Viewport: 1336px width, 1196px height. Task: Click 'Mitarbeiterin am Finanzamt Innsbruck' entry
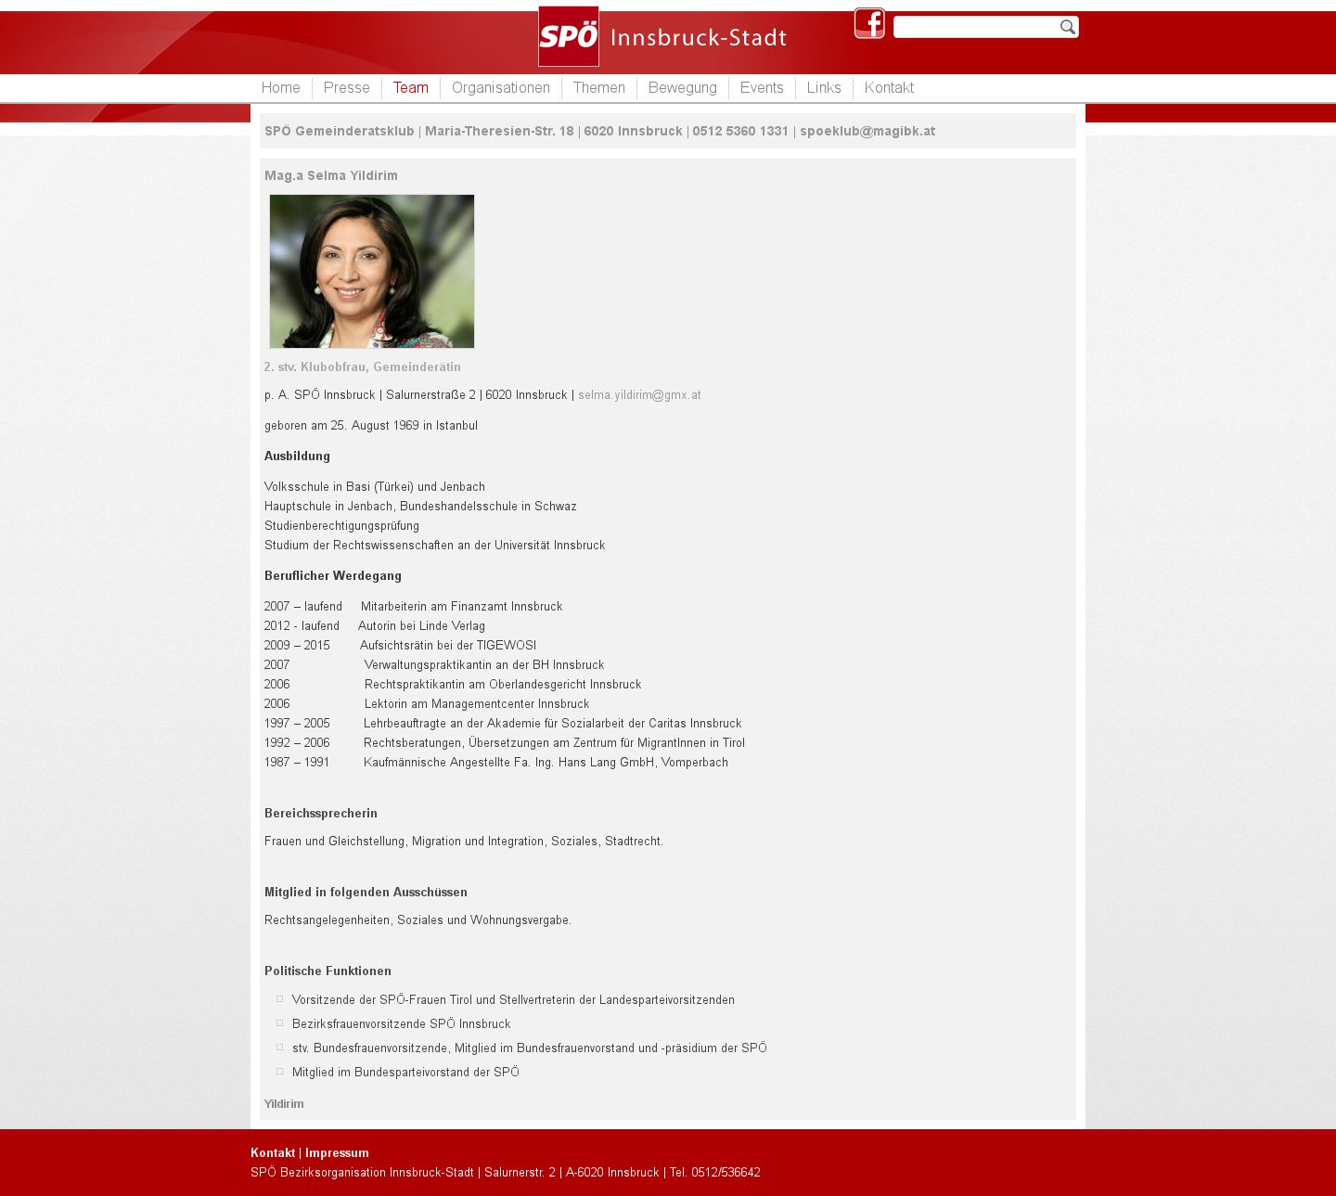coord(461,606)
